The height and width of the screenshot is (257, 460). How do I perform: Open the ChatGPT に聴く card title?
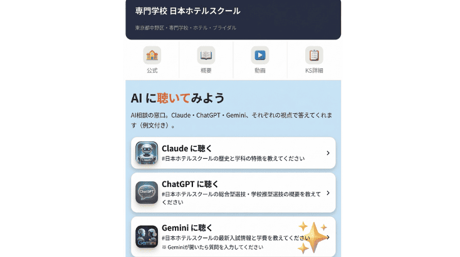(x=190, y=184)
